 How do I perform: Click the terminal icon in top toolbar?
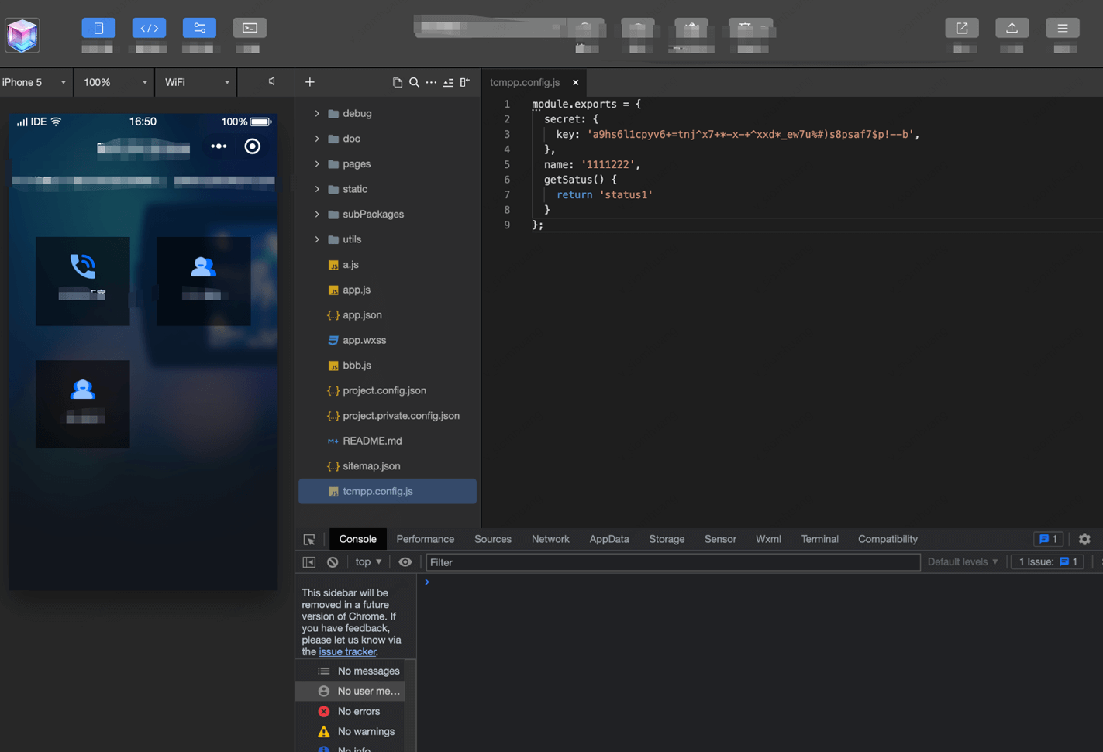250,29
